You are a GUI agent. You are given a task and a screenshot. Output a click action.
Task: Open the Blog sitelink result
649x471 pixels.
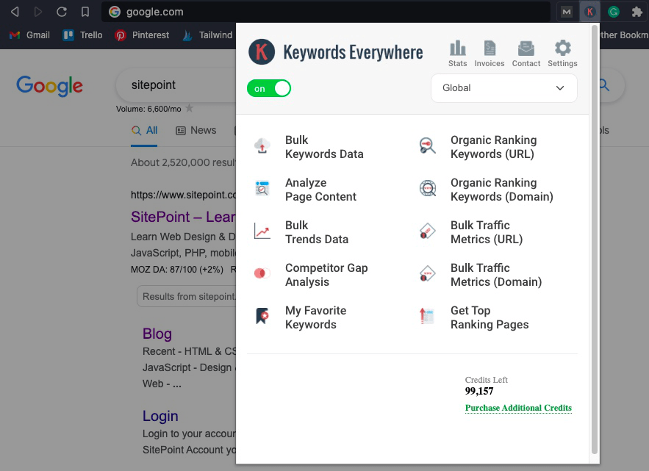pyautogui.click(x=157, y=334)
